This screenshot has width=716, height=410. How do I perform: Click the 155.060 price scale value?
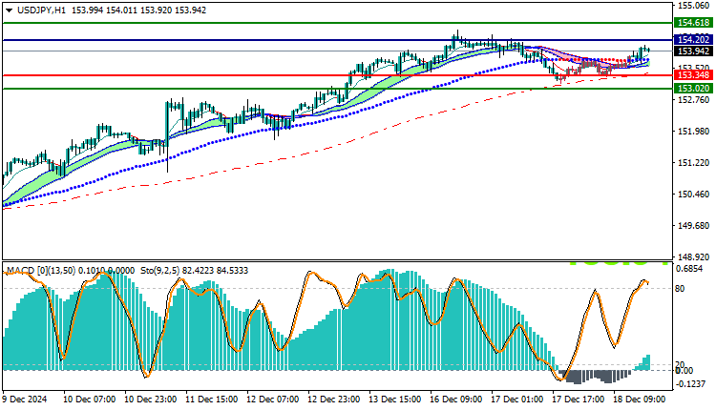click(x=694, y=6)
